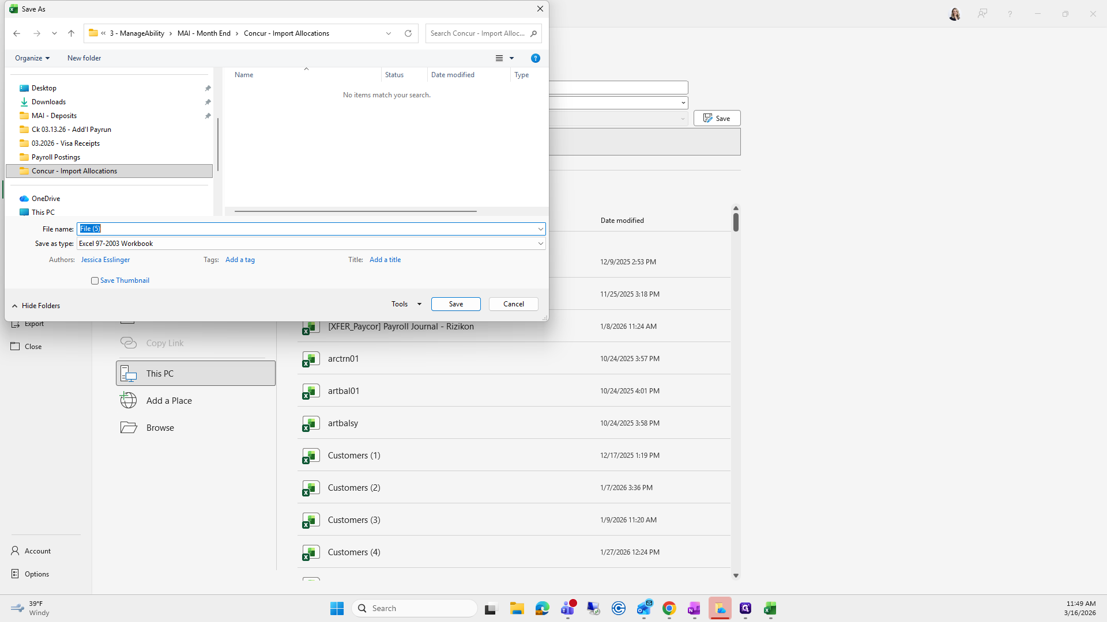Click the Browse folder icon
This screenshot has width=1107, height=622.
pyautogui.click(x=129, y=427)
